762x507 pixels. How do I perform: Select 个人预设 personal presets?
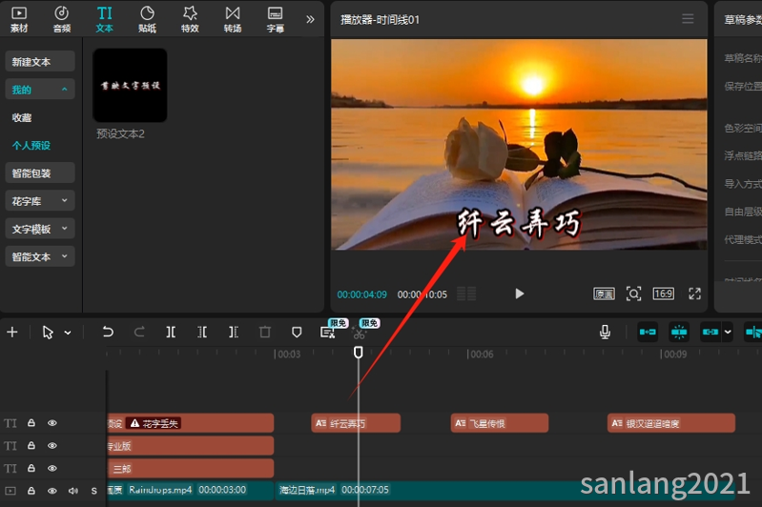click(x=31, y=145)
